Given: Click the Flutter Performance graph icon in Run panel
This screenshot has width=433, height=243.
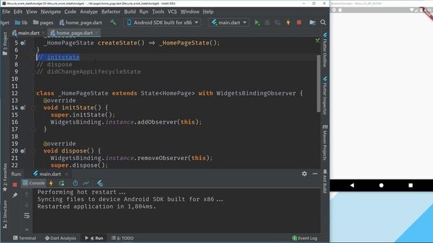Looking at the screenshot, I should click(x=86, y=183).
